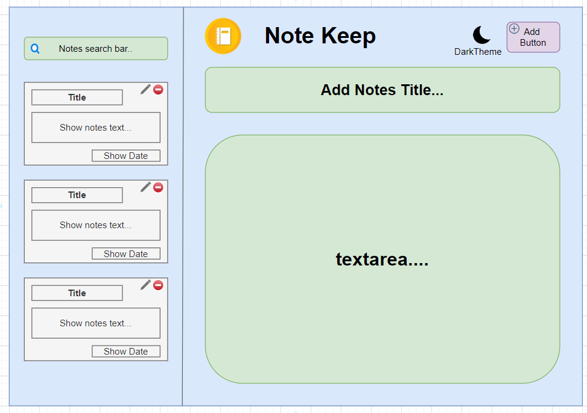Viewport: 587px width, 413px height.
Task: Edit the first note with pencil icon
Action: click(145, 89)
